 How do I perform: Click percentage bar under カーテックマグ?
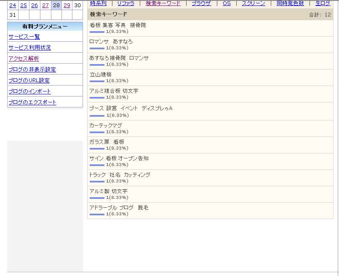[x=97, y=132]
